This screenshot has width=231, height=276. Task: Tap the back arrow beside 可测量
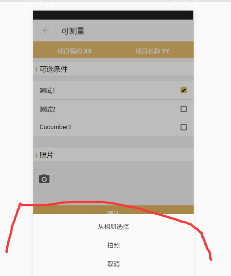[46, 30]
